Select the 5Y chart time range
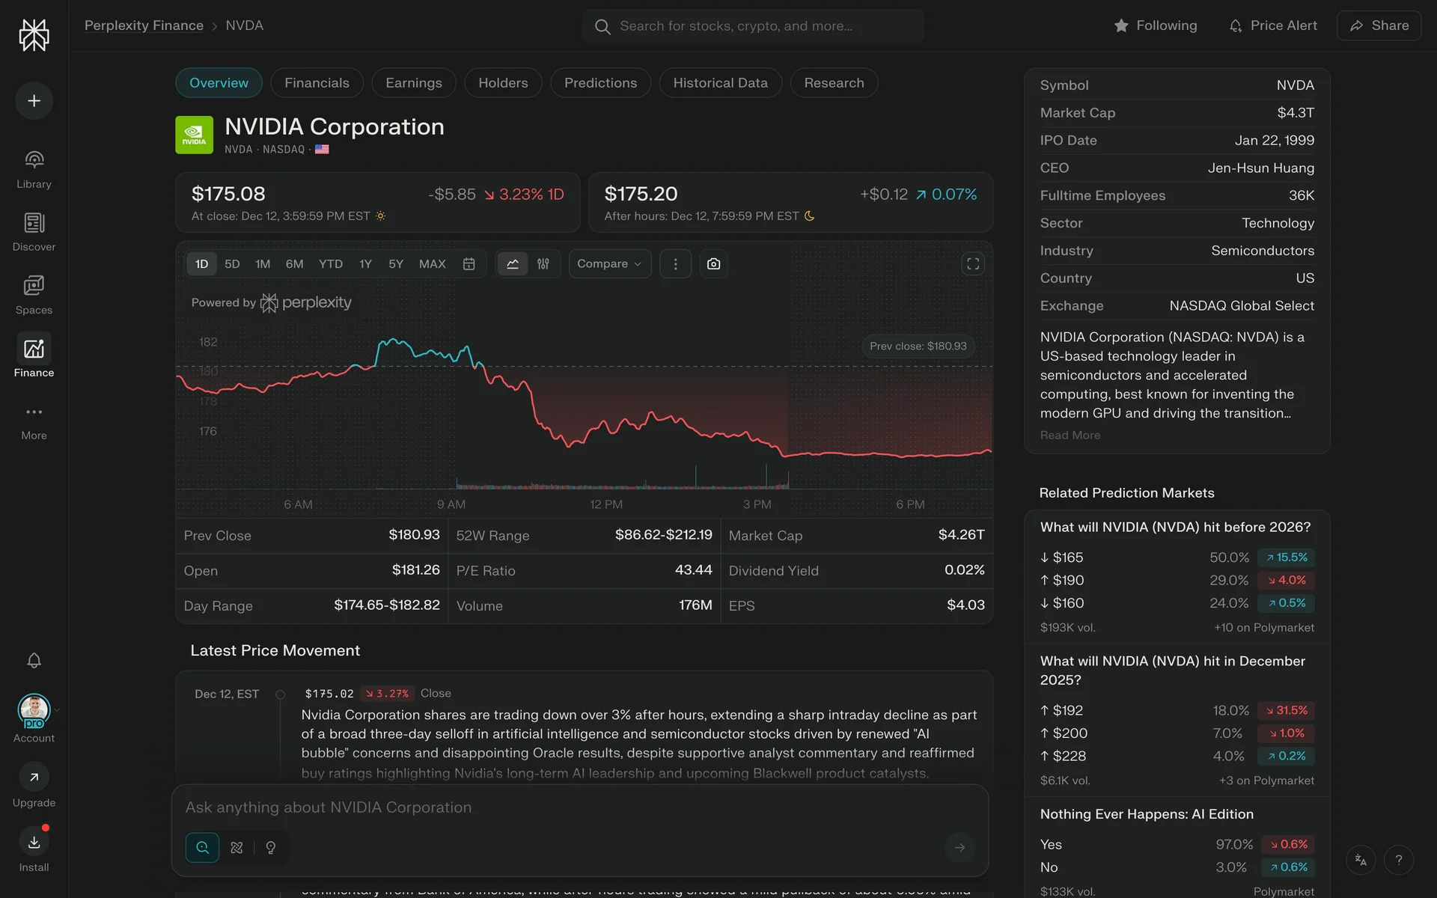 click(396, 264)
